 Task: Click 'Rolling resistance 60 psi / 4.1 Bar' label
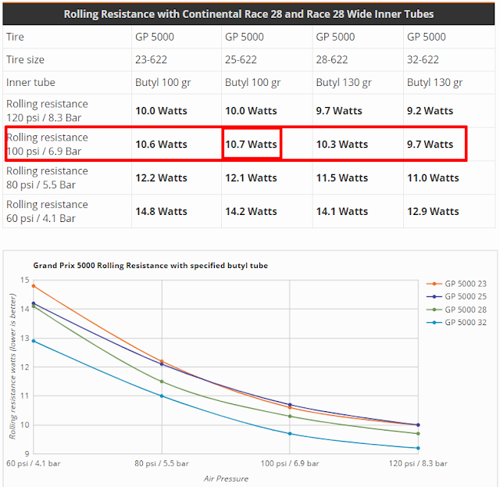coord(47,211)
